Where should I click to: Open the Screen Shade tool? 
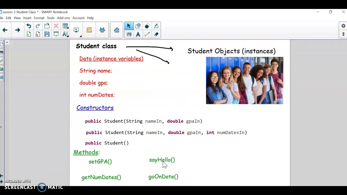tap(56, 34)
